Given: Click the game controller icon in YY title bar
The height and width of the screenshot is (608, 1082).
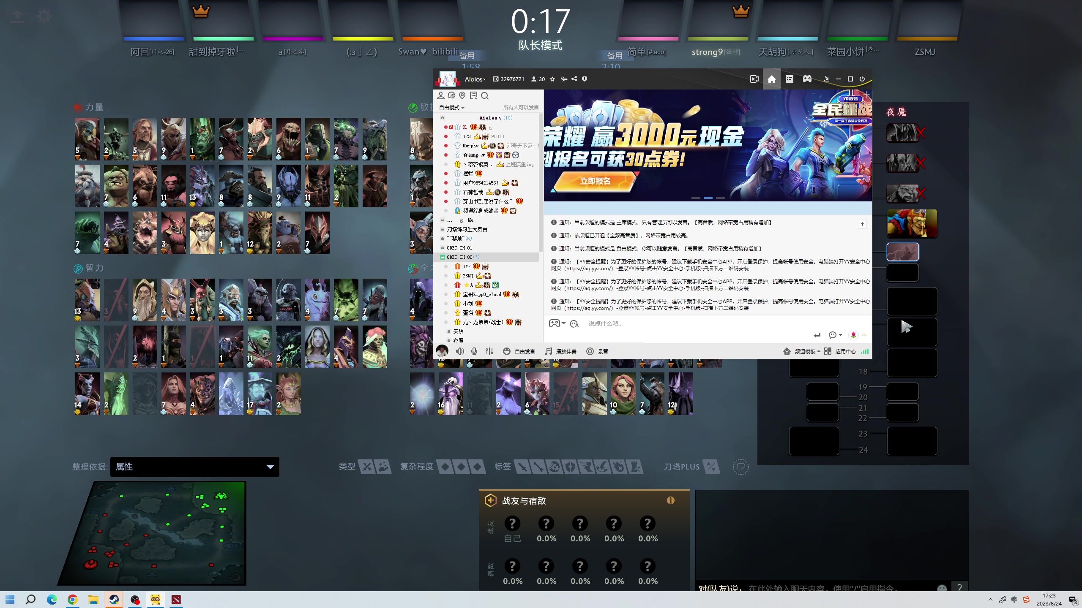Looking at the screenshot, I should 807,79.
